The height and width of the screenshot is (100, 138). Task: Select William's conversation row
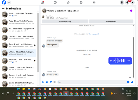point(19,53)
